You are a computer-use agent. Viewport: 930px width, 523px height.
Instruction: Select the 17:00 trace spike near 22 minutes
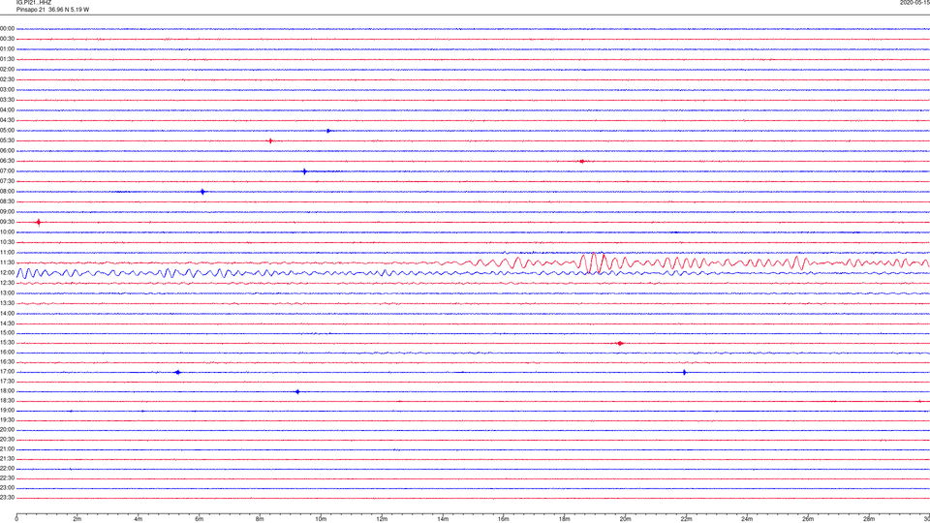(685, 372)
